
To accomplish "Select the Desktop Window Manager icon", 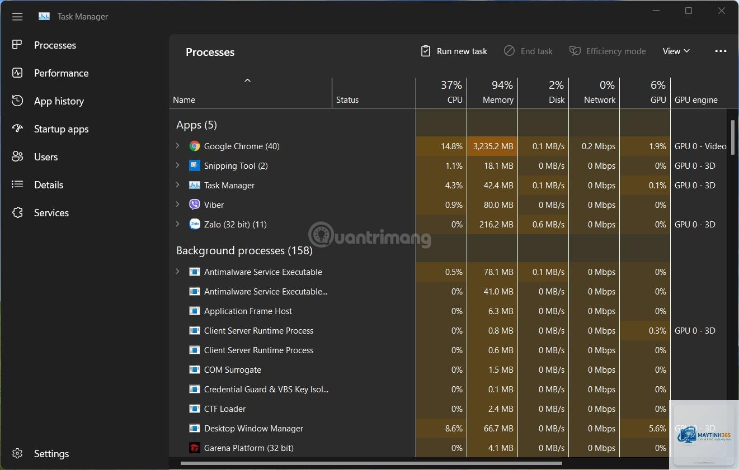I will [x=194, y=428].
